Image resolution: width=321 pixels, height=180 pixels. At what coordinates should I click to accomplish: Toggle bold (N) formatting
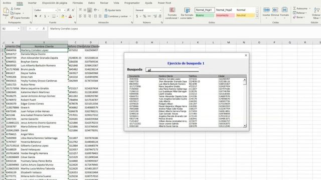tap(36, 16)
